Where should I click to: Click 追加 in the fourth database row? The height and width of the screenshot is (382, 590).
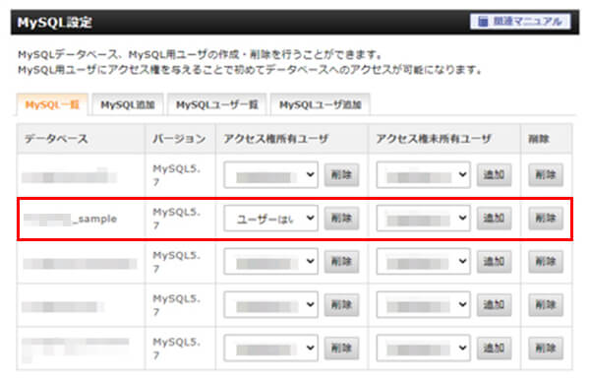(x=494, y=305)
